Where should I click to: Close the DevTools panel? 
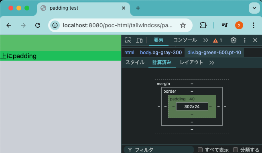(255, 40)
